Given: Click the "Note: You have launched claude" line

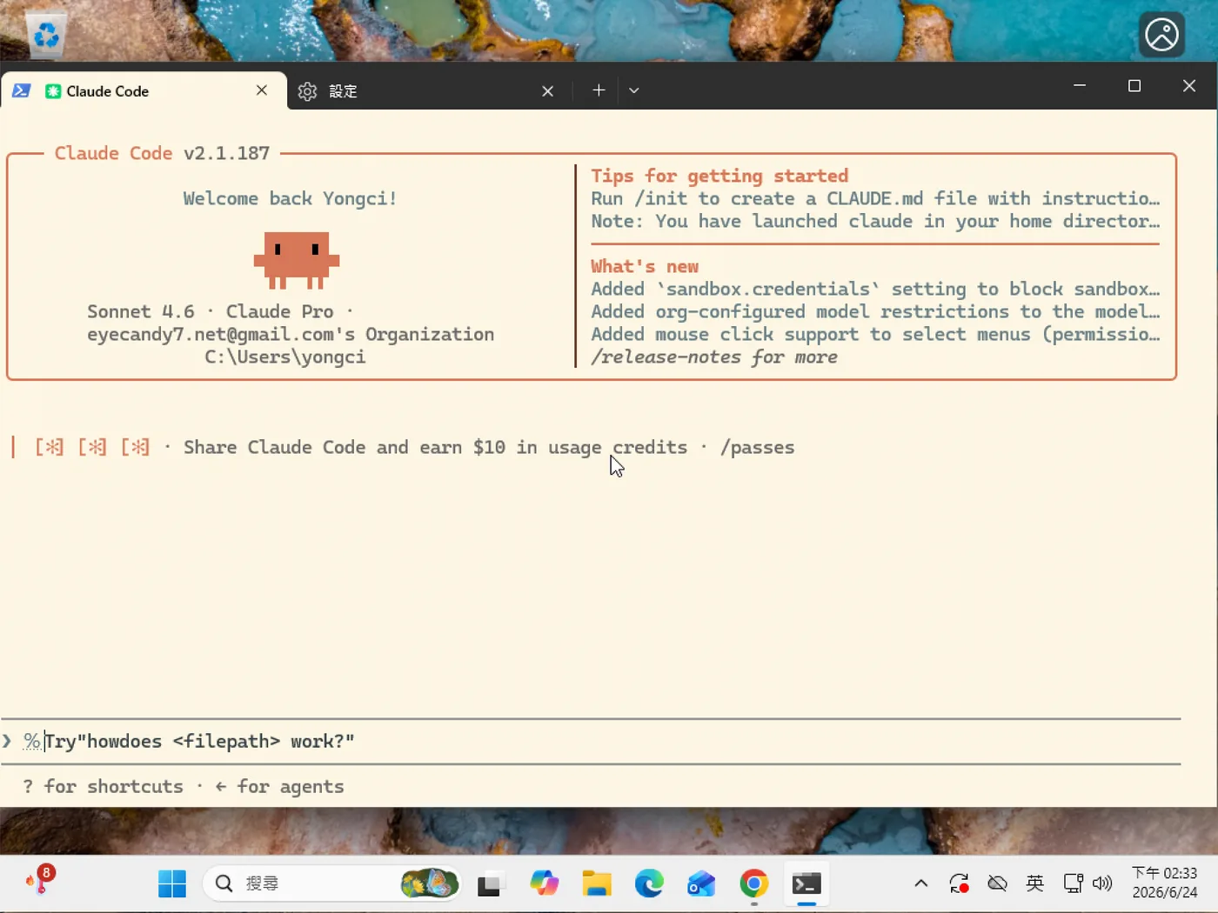Looking at the screenshot, I should [875, 221].
